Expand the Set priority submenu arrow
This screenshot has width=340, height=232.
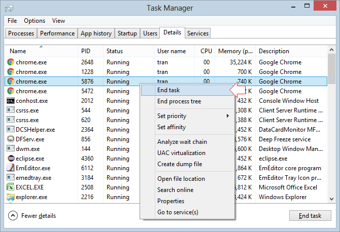coord(228,116)
